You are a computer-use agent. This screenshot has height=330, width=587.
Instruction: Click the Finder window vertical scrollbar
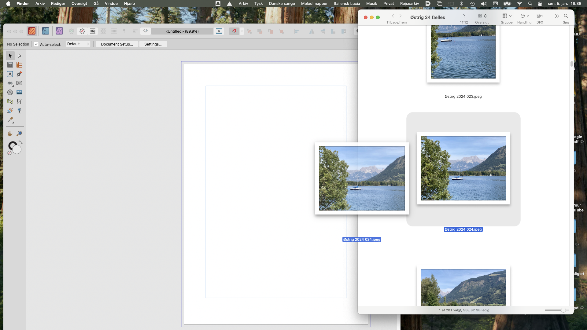571,64
